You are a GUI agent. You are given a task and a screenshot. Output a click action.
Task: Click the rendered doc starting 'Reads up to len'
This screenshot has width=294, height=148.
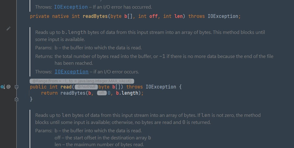(148, 119)
